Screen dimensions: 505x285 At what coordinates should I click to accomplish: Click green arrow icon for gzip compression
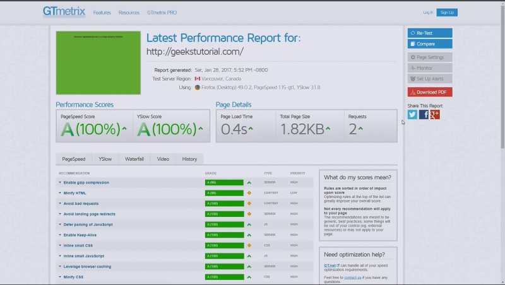(249, 183)
